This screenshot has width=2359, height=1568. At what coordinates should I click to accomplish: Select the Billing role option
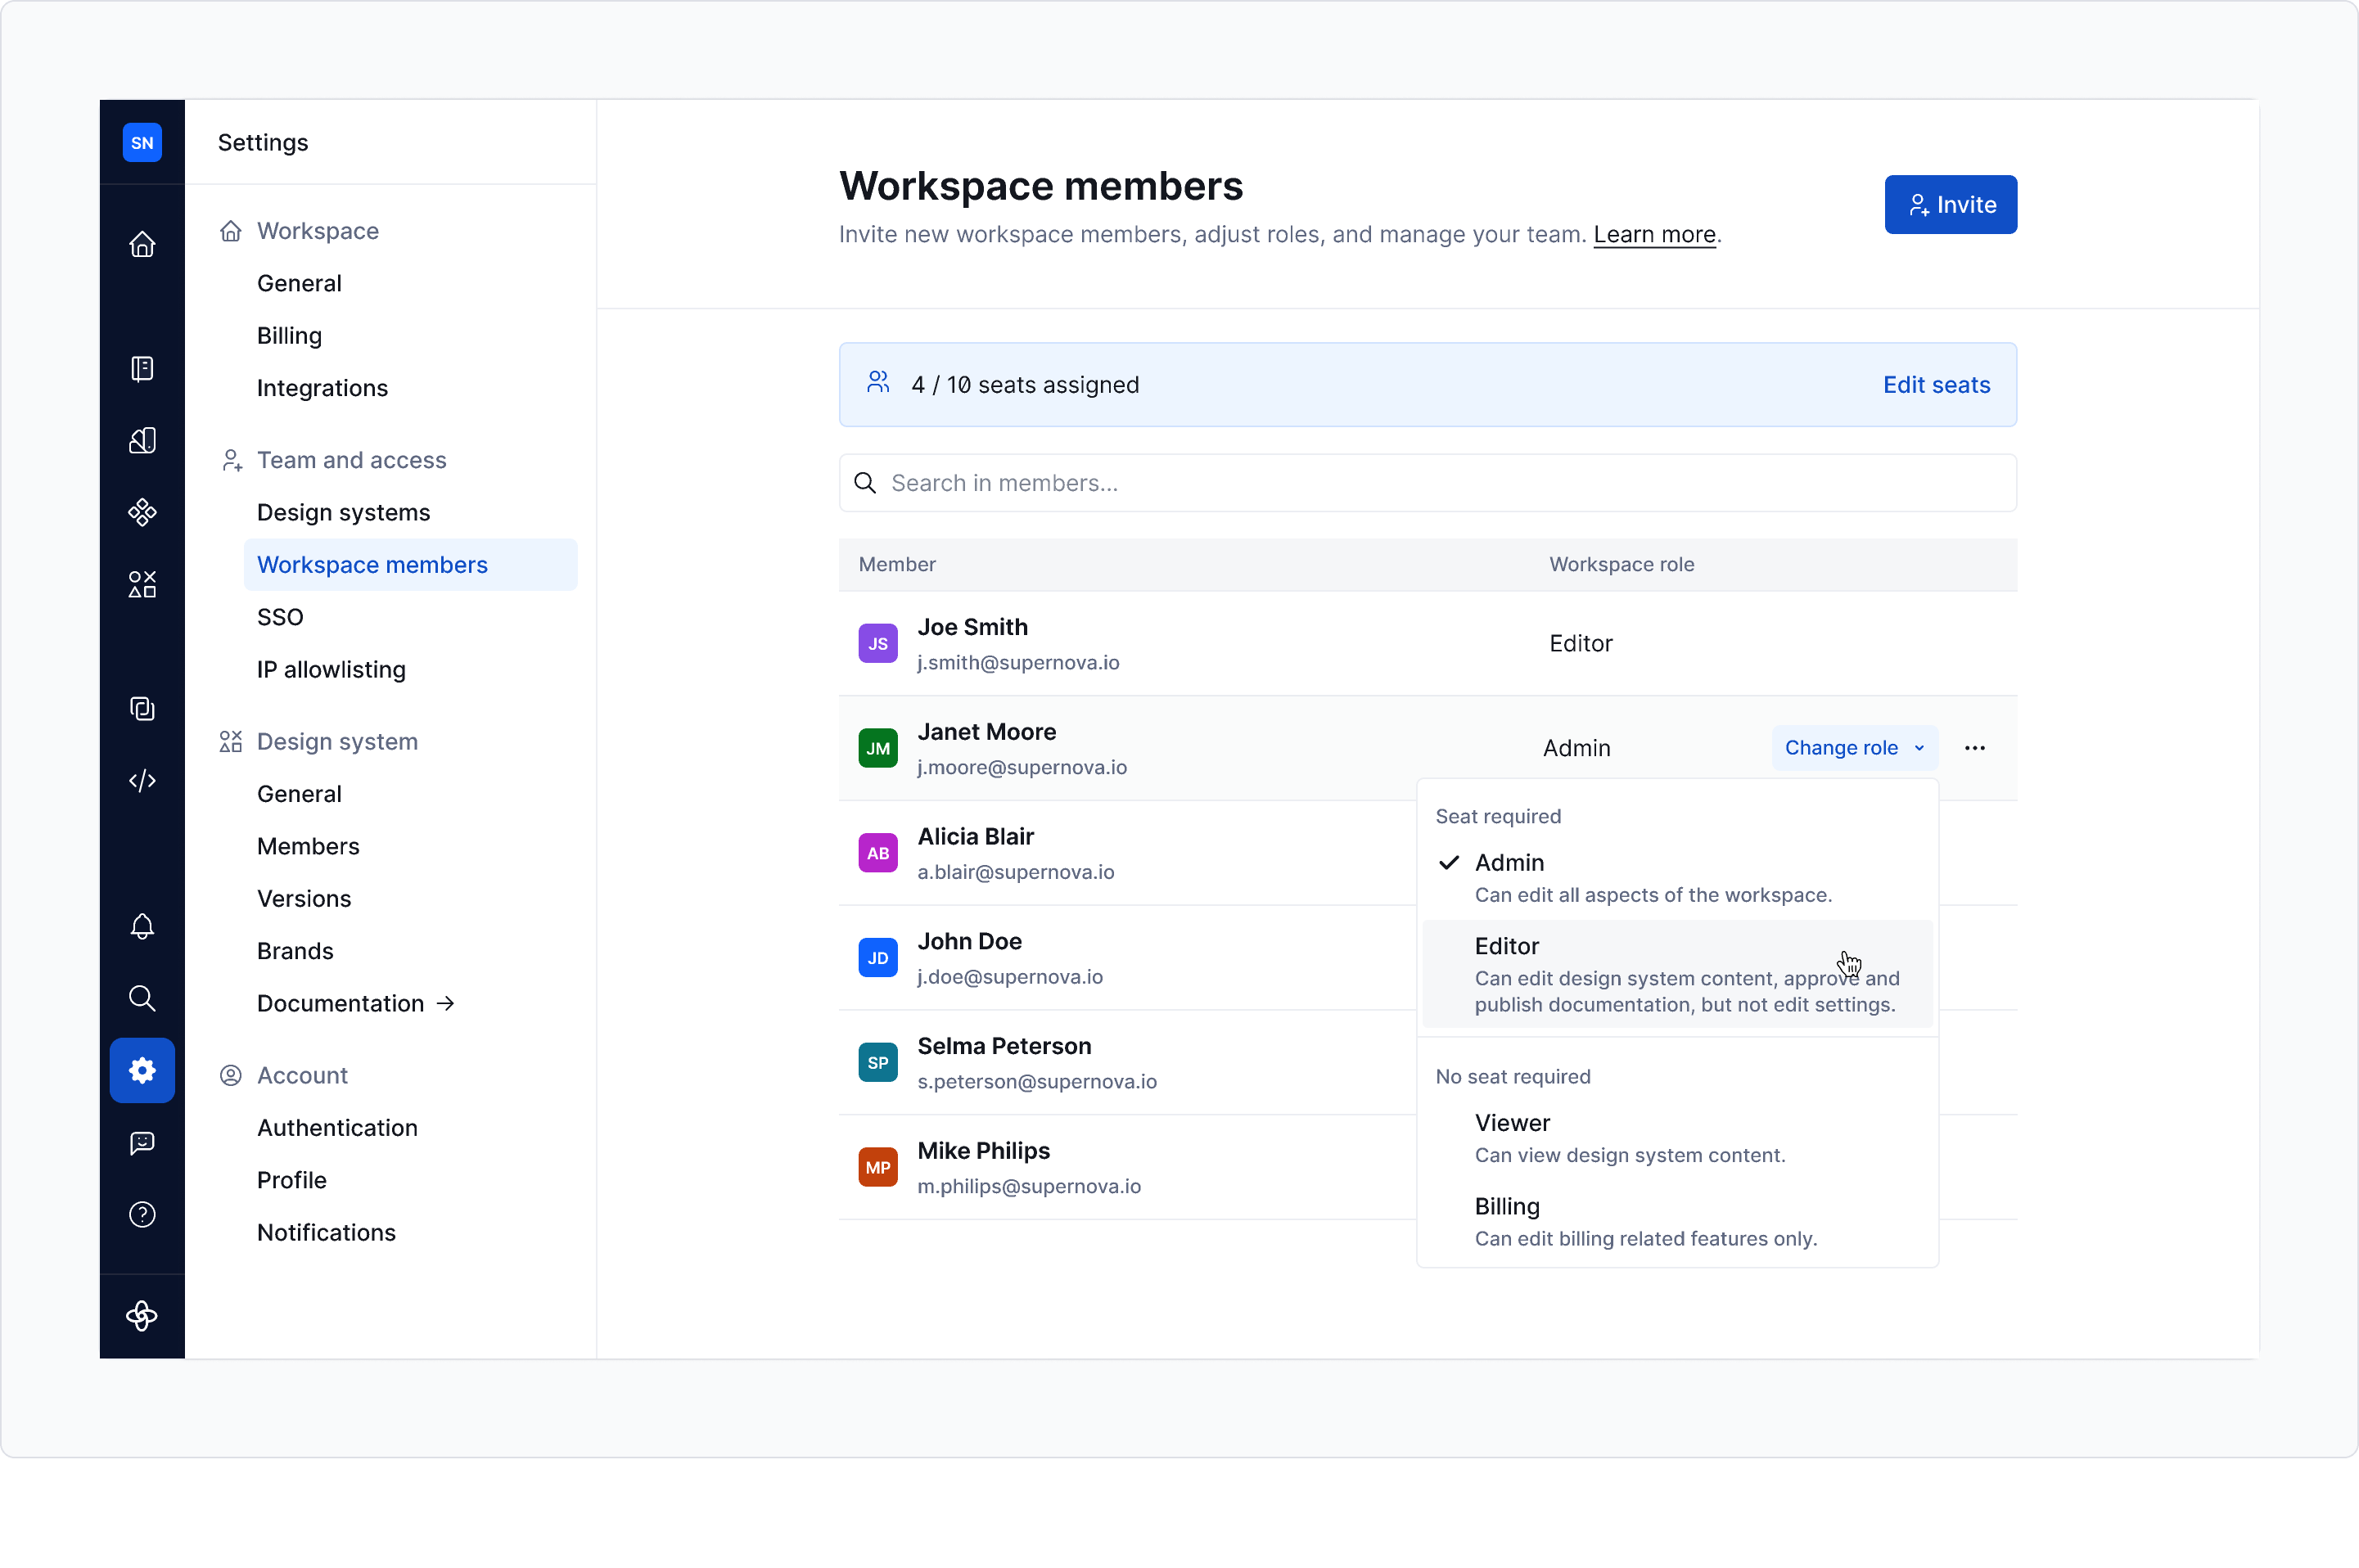[1507, 1206]
